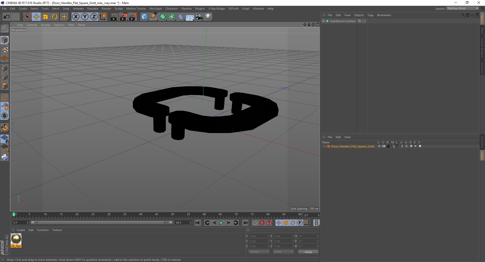
Task: Click the end frame 90 F field
Action: pos(183,223)
